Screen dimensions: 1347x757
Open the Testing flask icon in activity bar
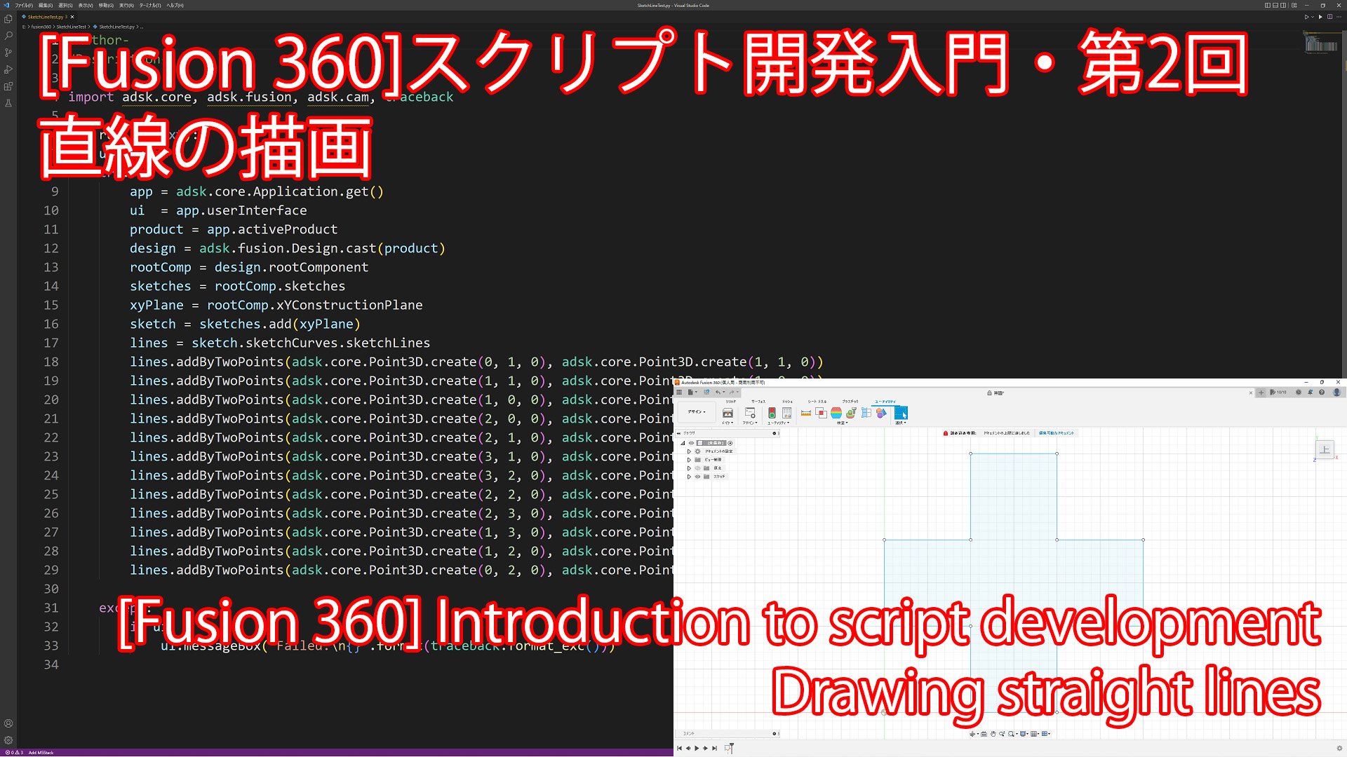click(8, 103)
